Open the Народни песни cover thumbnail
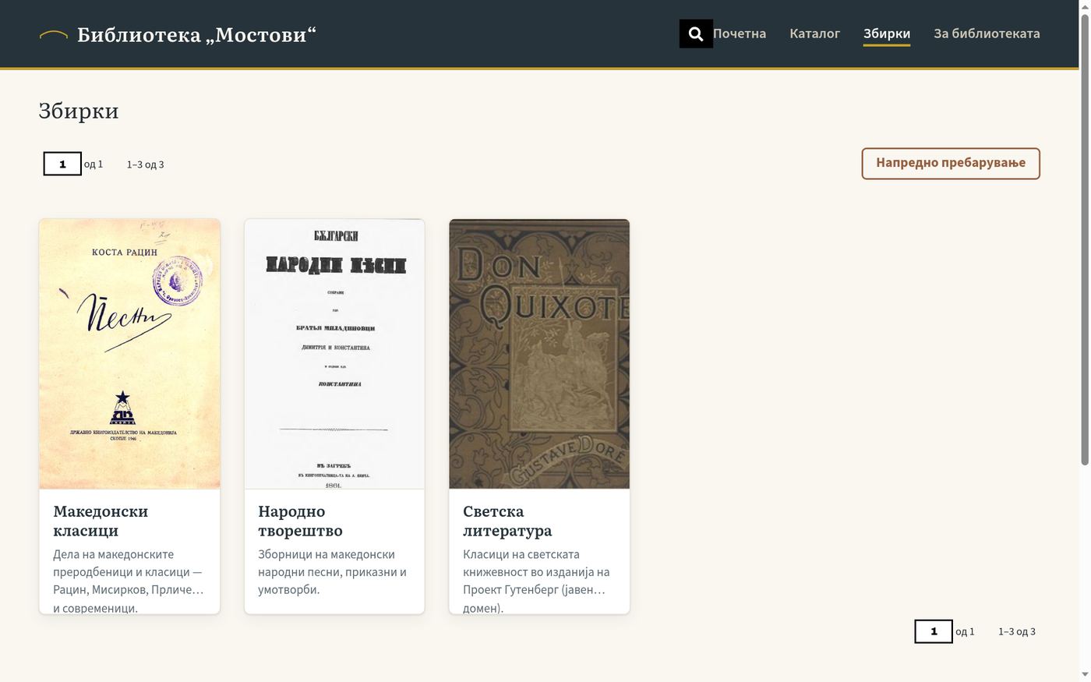This screenshot has height=682, width=1091. (334, 354)
